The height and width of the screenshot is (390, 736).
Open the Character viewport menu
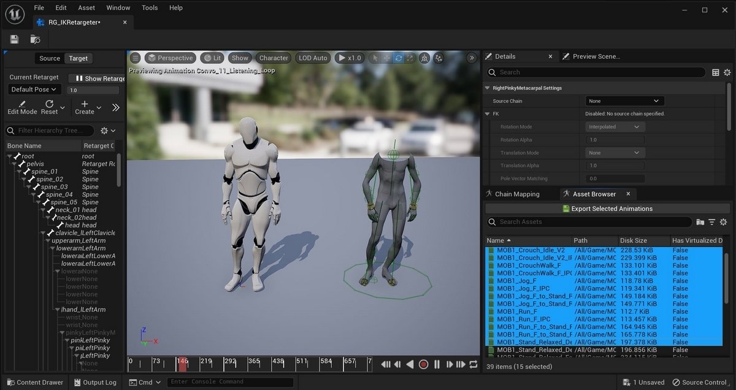(x=274, y=58)
